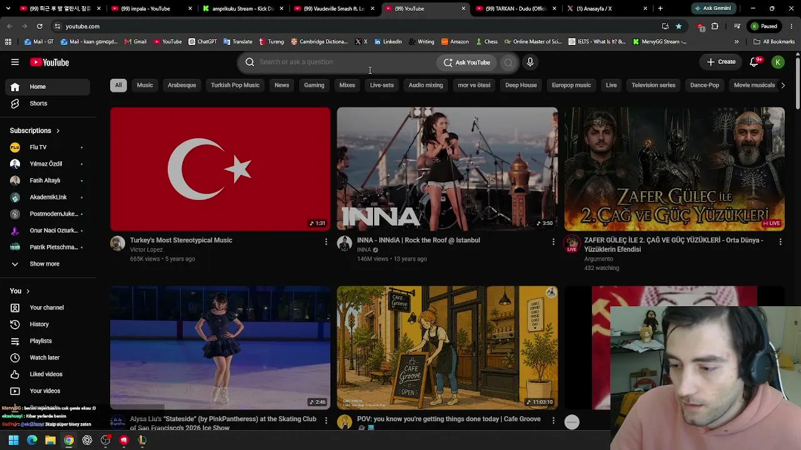Open the LinkedIn bookmark
The height and width of the screenshot is (450, 801).
388,42
